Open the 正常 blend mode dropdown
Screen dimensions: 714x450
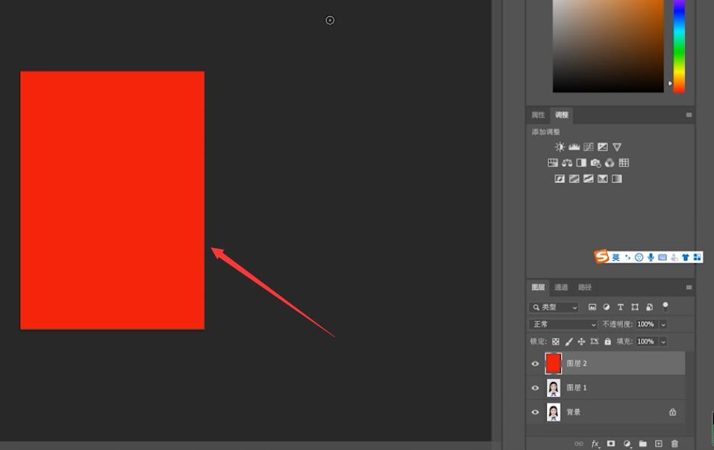point(563,324)
